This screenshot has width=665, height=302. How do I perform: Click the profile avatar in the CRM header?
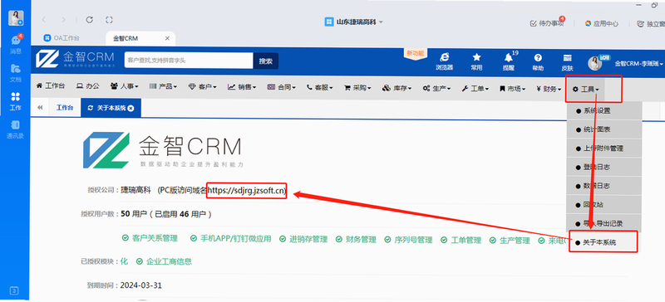(x=594, y=63)
